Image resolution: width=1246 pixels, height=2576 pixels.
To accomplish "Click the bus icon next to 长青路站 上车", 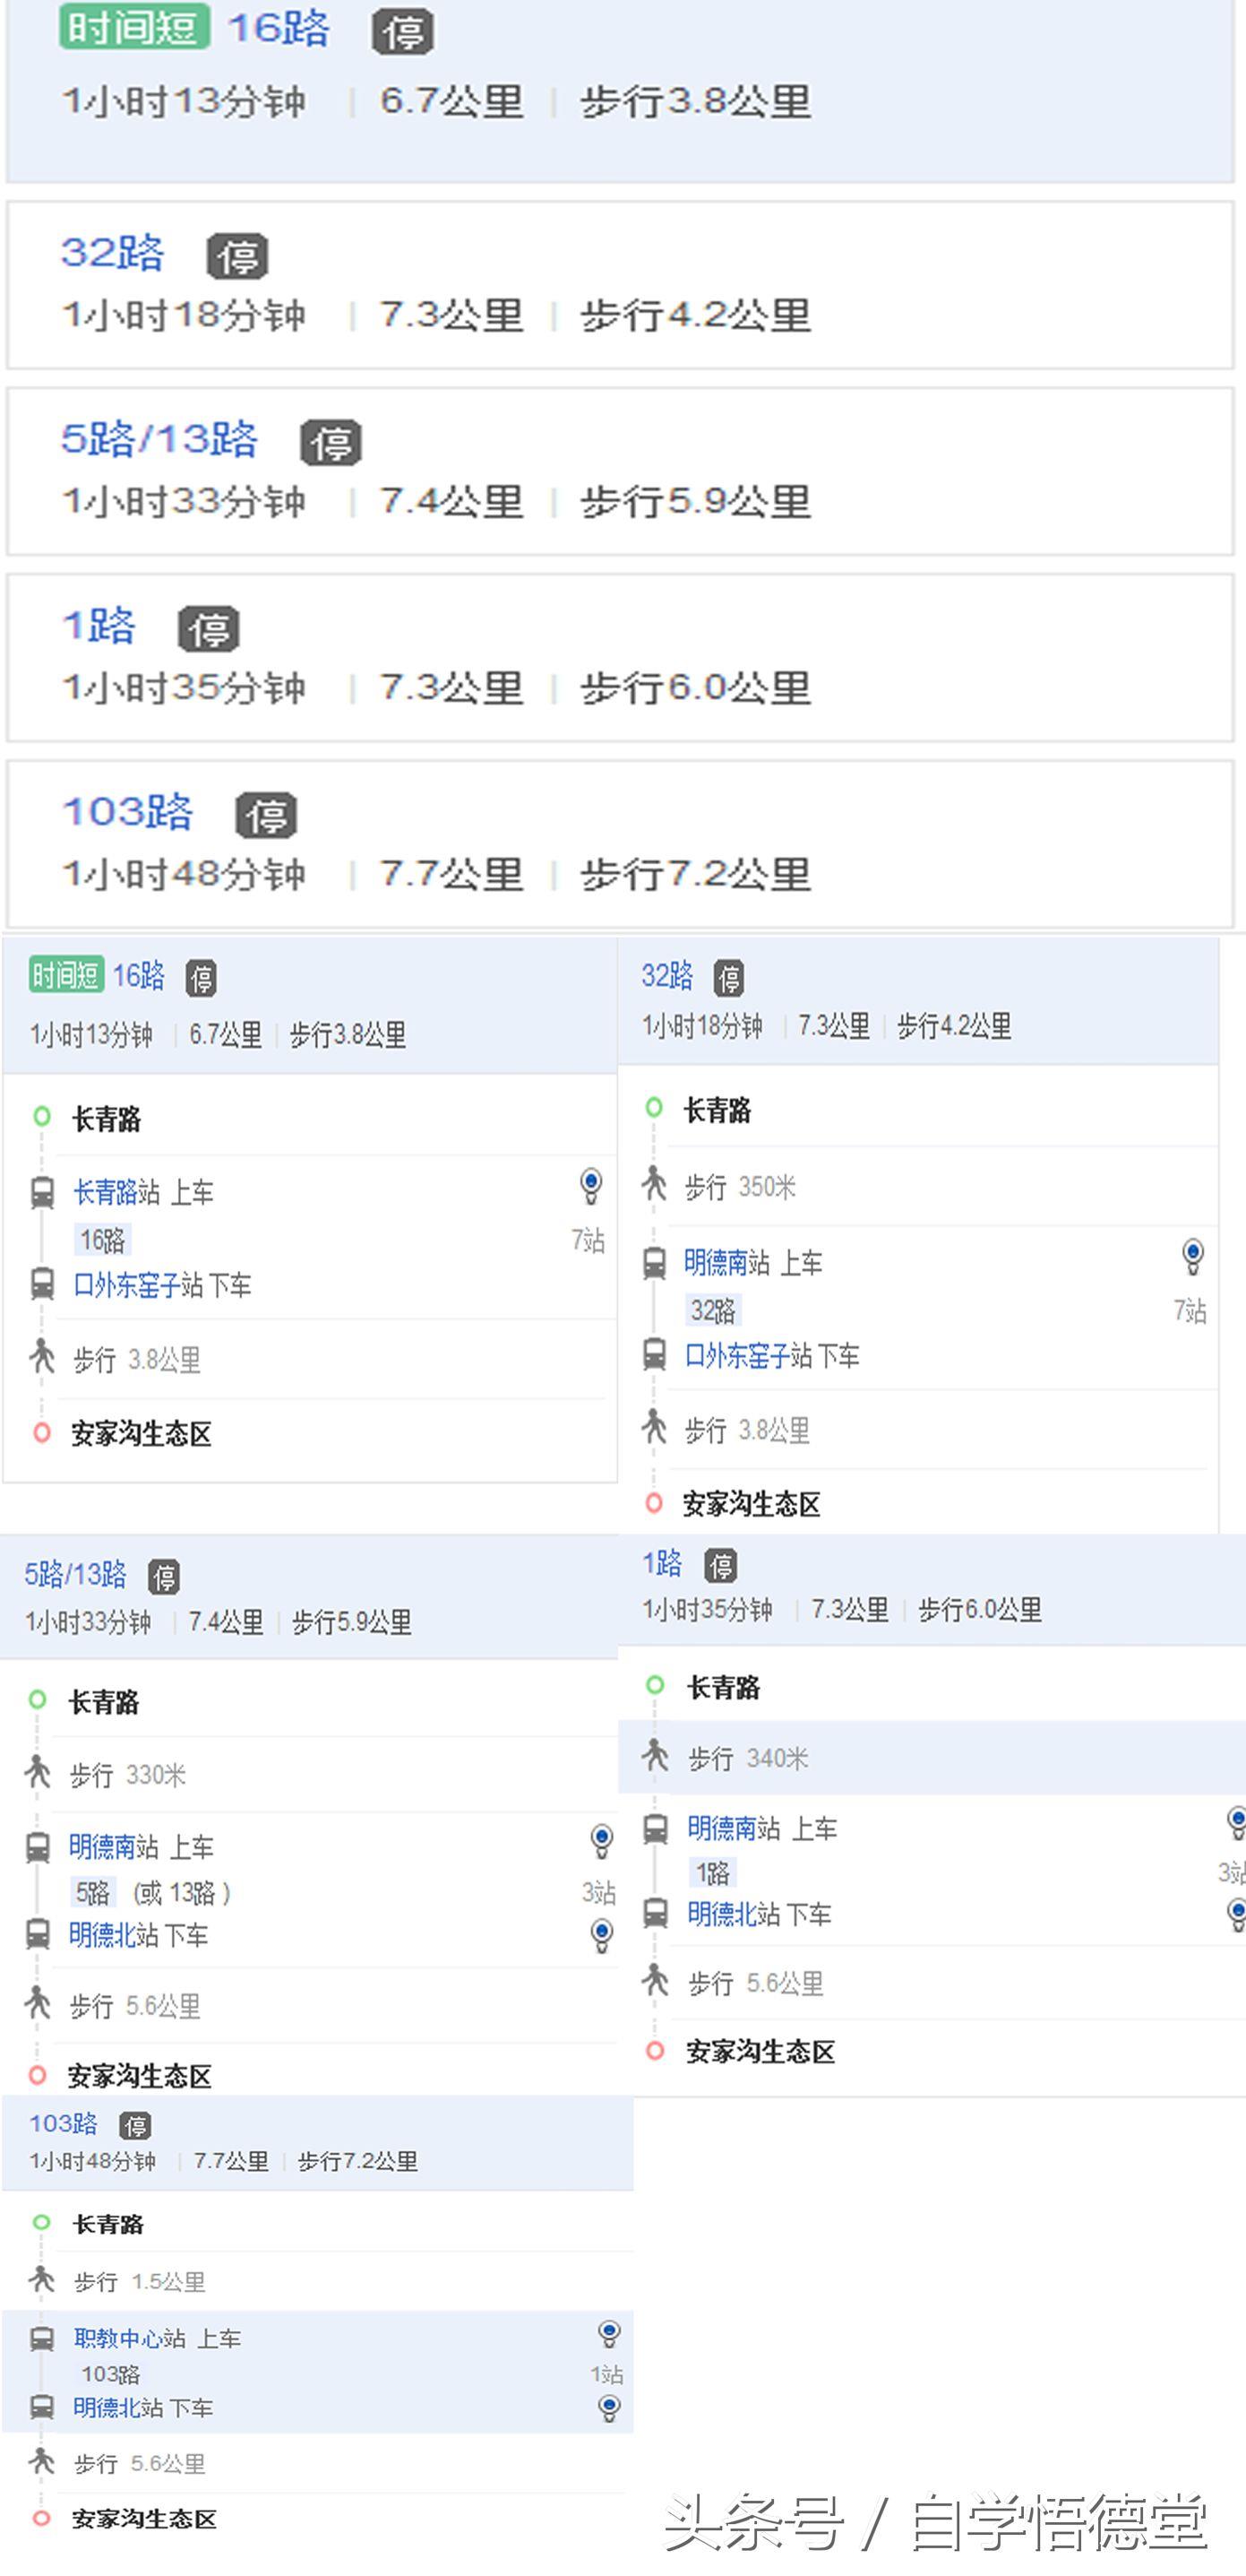I will [x=42, y=1193].
